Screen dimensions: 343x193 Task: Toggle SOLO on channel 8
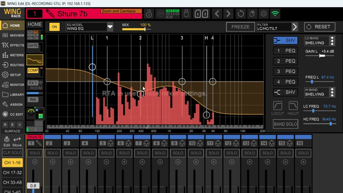click(160, 153)
